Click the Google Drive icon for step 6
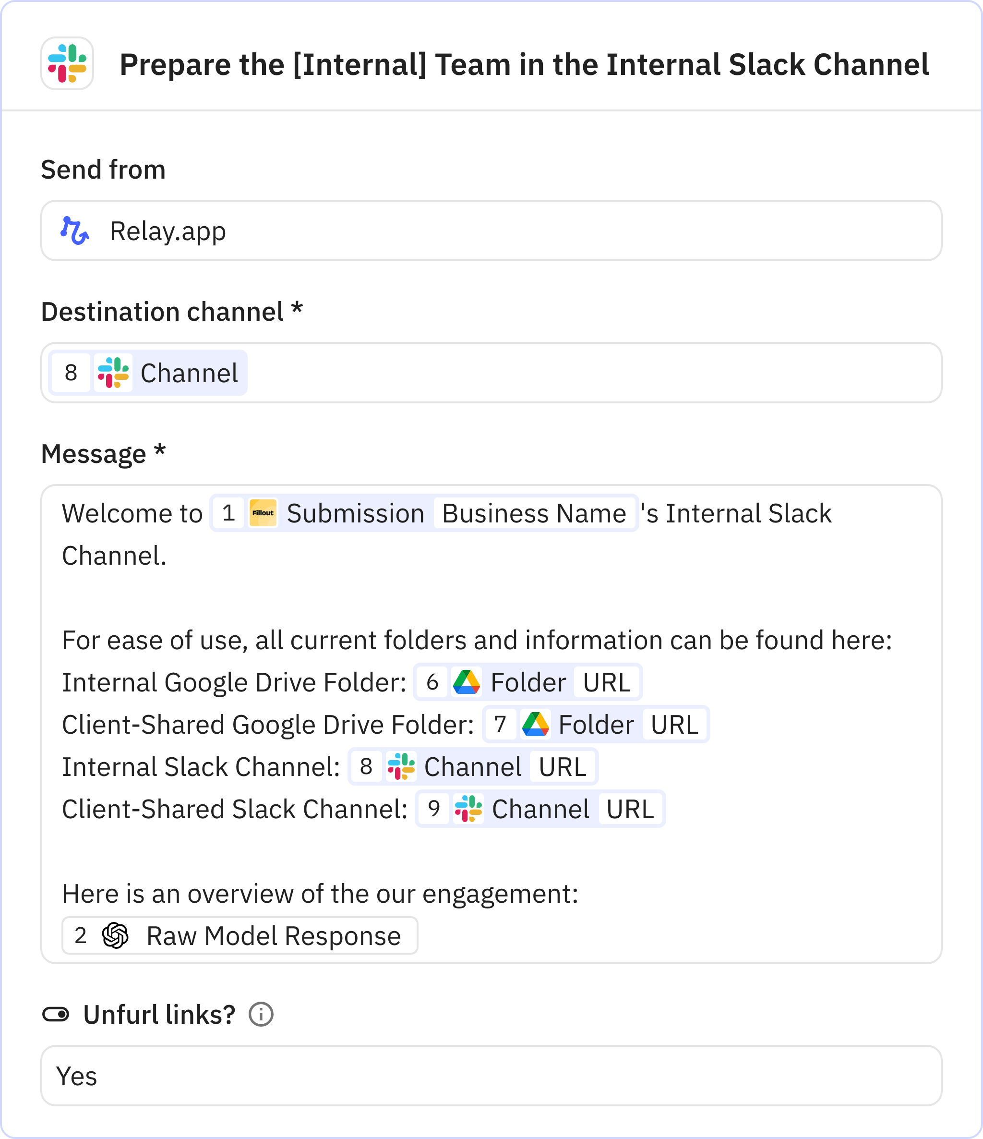 467,682
